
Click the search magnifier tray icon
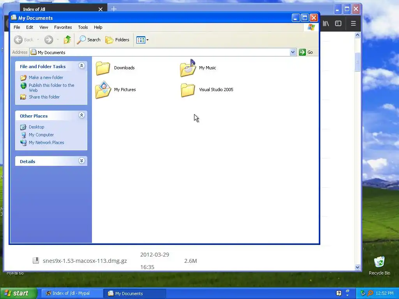click(370, 293)
